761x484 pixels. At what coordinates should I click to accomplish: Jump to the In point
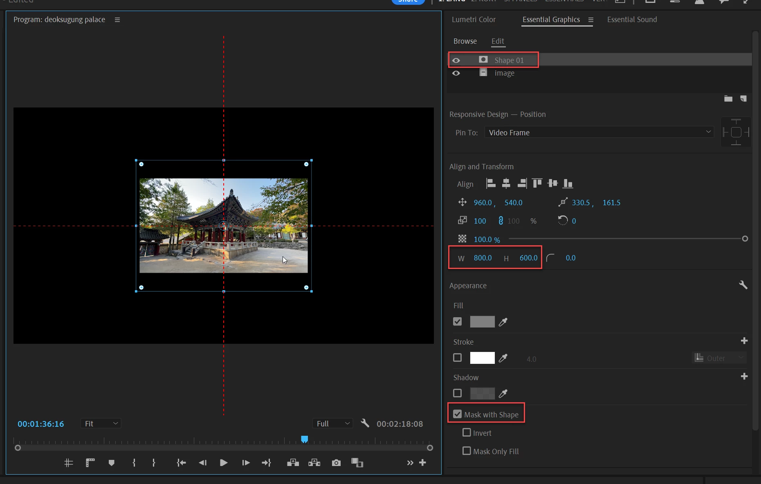pyautogui.click(x=181, y=463)
